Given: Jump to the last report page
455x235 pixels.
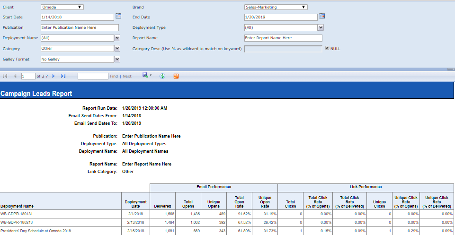Looking at the screenshot, I should point(63,76).
